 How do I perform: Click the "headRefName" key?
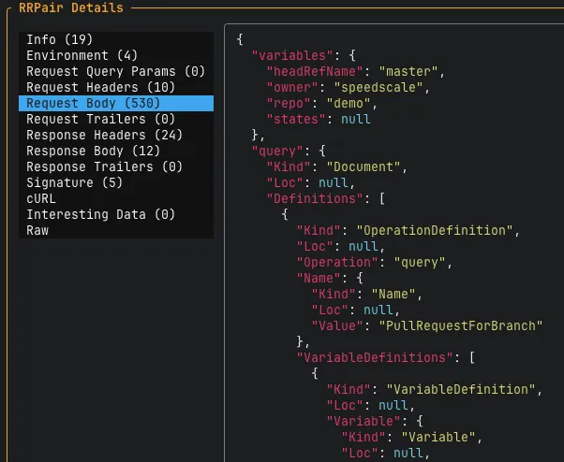point(315,71)
